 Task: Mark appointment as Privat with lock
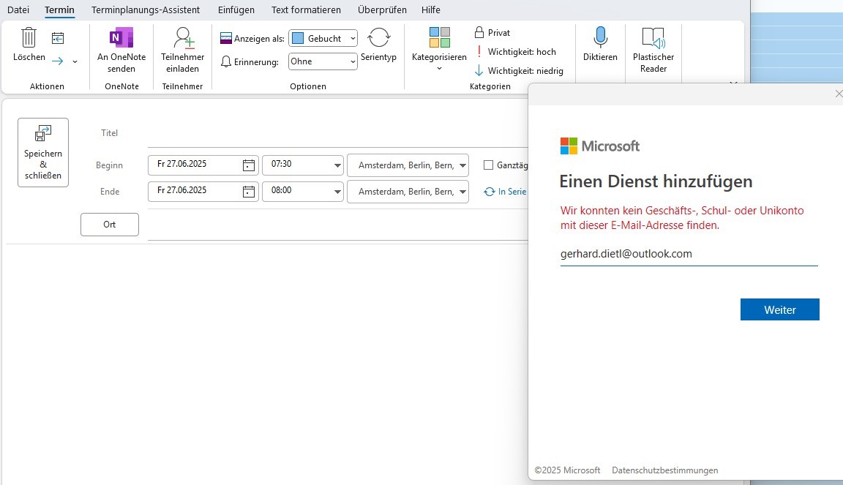[x=492, y=33]
